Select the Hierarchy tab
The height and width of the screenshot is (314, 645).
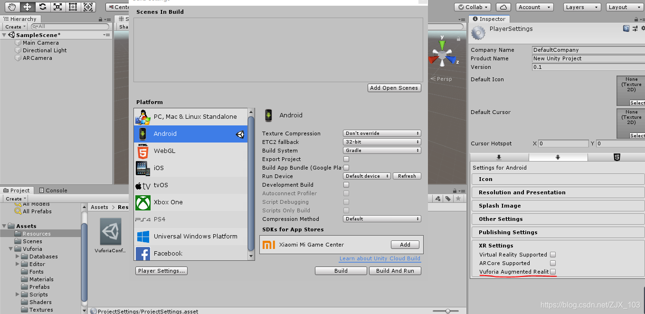click(19, 19)
